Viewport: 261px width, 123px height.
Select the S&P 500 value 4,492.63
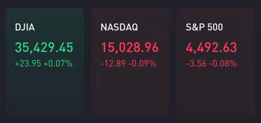(x=211, y=48)
